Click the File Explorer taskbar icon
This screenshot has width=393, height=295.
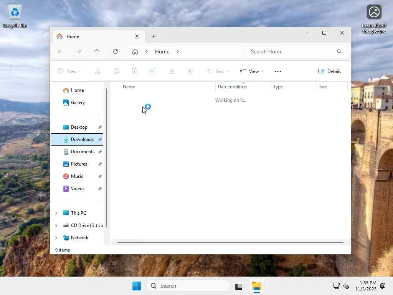click(257, 286)
